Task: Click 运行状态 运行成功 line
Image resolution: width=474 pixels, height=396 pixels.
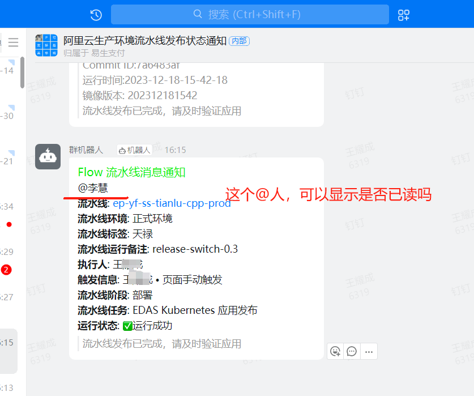Action: [x=125, y=326]
